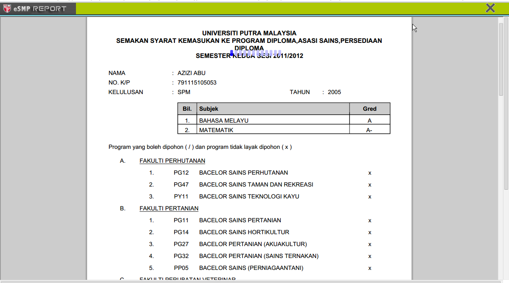The height and width of the screenshot is (283, 509).
Task: Click the x mark for PERTANIAN (AKUAKULTUR)
Action: (370, 244)
